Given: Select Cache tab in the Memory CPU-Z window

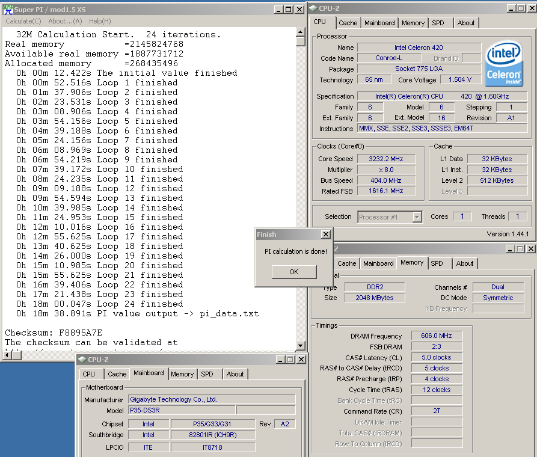Looking at the screenshot, I should pos(347,263).
